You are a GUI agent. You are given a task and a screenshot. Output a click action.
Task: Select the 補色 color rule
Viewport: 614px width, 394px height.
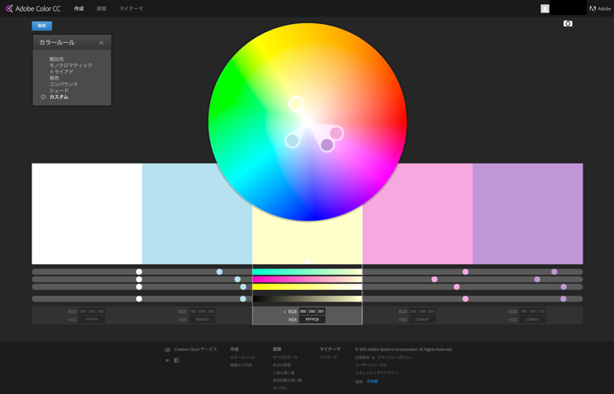(x=54, y=78)
